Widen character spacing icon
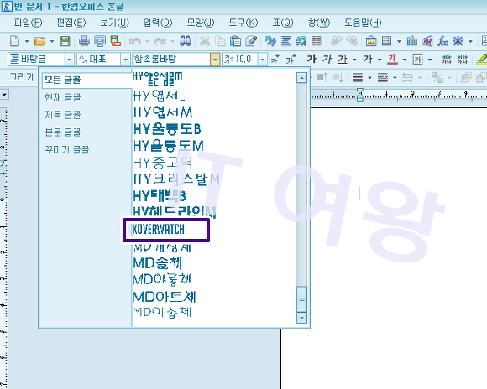 pyautogui.click(x=463, y=59)
